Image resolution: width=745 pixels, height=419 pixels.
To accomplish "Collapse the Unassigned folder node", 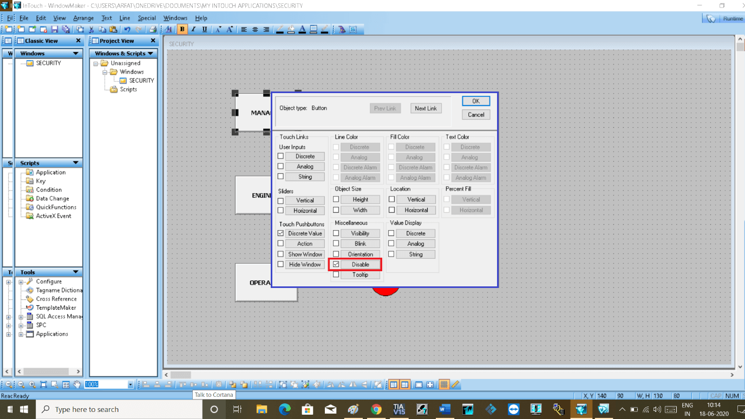I will pos(96,63).
